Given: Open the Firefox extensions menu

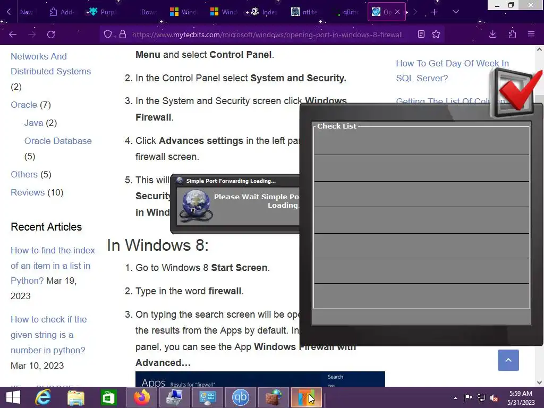Looking at the screenshot, I should coord(512,34).
